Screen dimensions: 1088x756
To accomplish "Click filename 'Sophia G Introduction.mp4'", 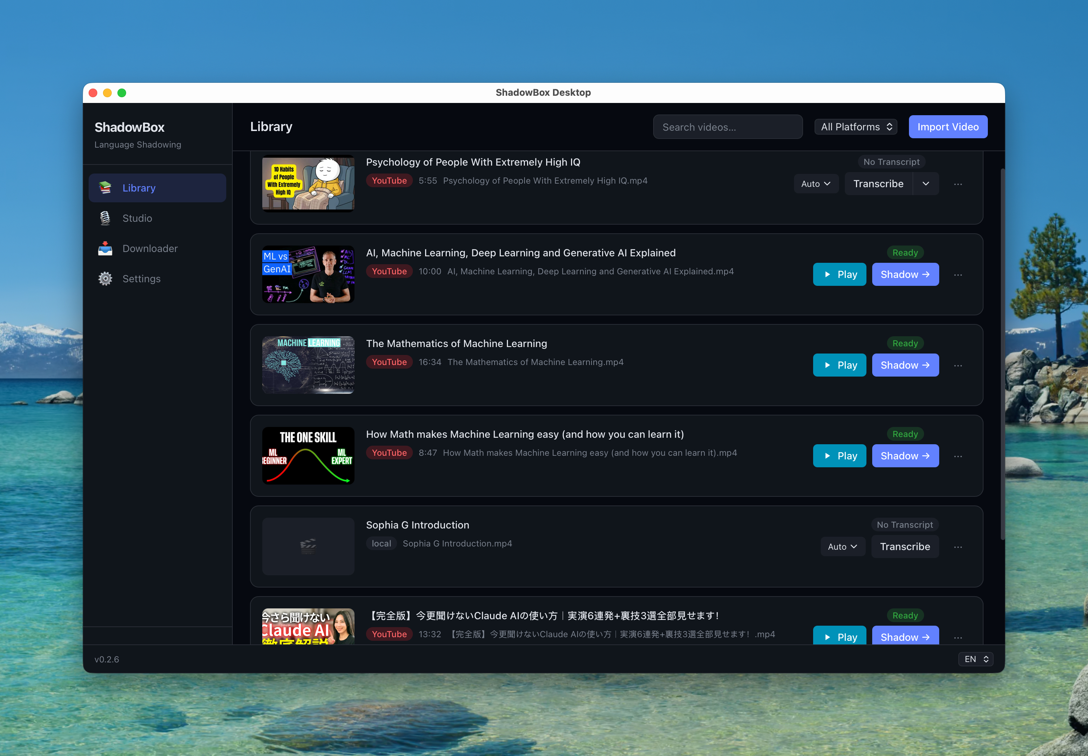I will (x=457, y=544).
